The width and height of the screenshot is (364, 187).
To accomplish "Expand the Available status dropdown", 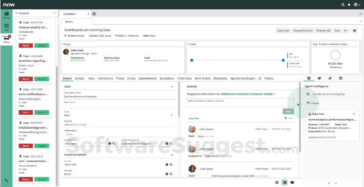I will click(x=55, y=13).
